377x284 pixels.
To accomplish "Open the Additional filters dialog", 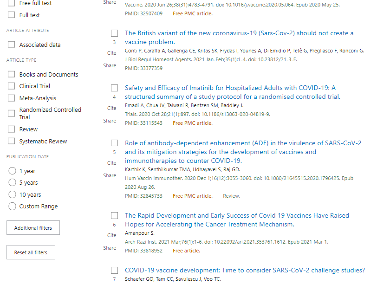I will 33,228.
